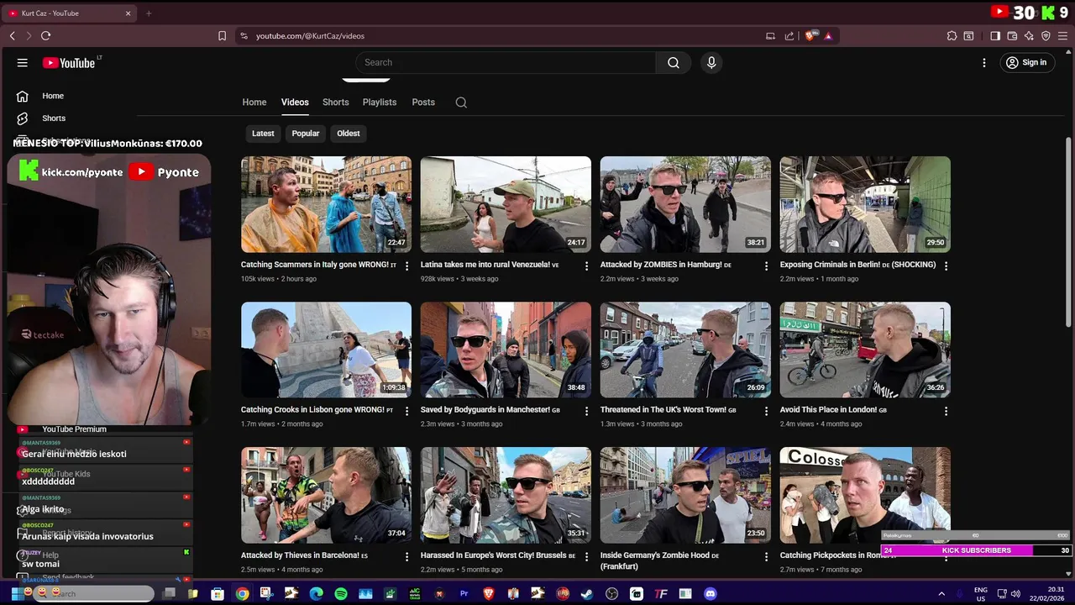The width and height of the screenshot is (1075, 605).
Task: Open options for Threatened UK's Worst Town video
Action: pyautogui.click(x=766, y=412)
